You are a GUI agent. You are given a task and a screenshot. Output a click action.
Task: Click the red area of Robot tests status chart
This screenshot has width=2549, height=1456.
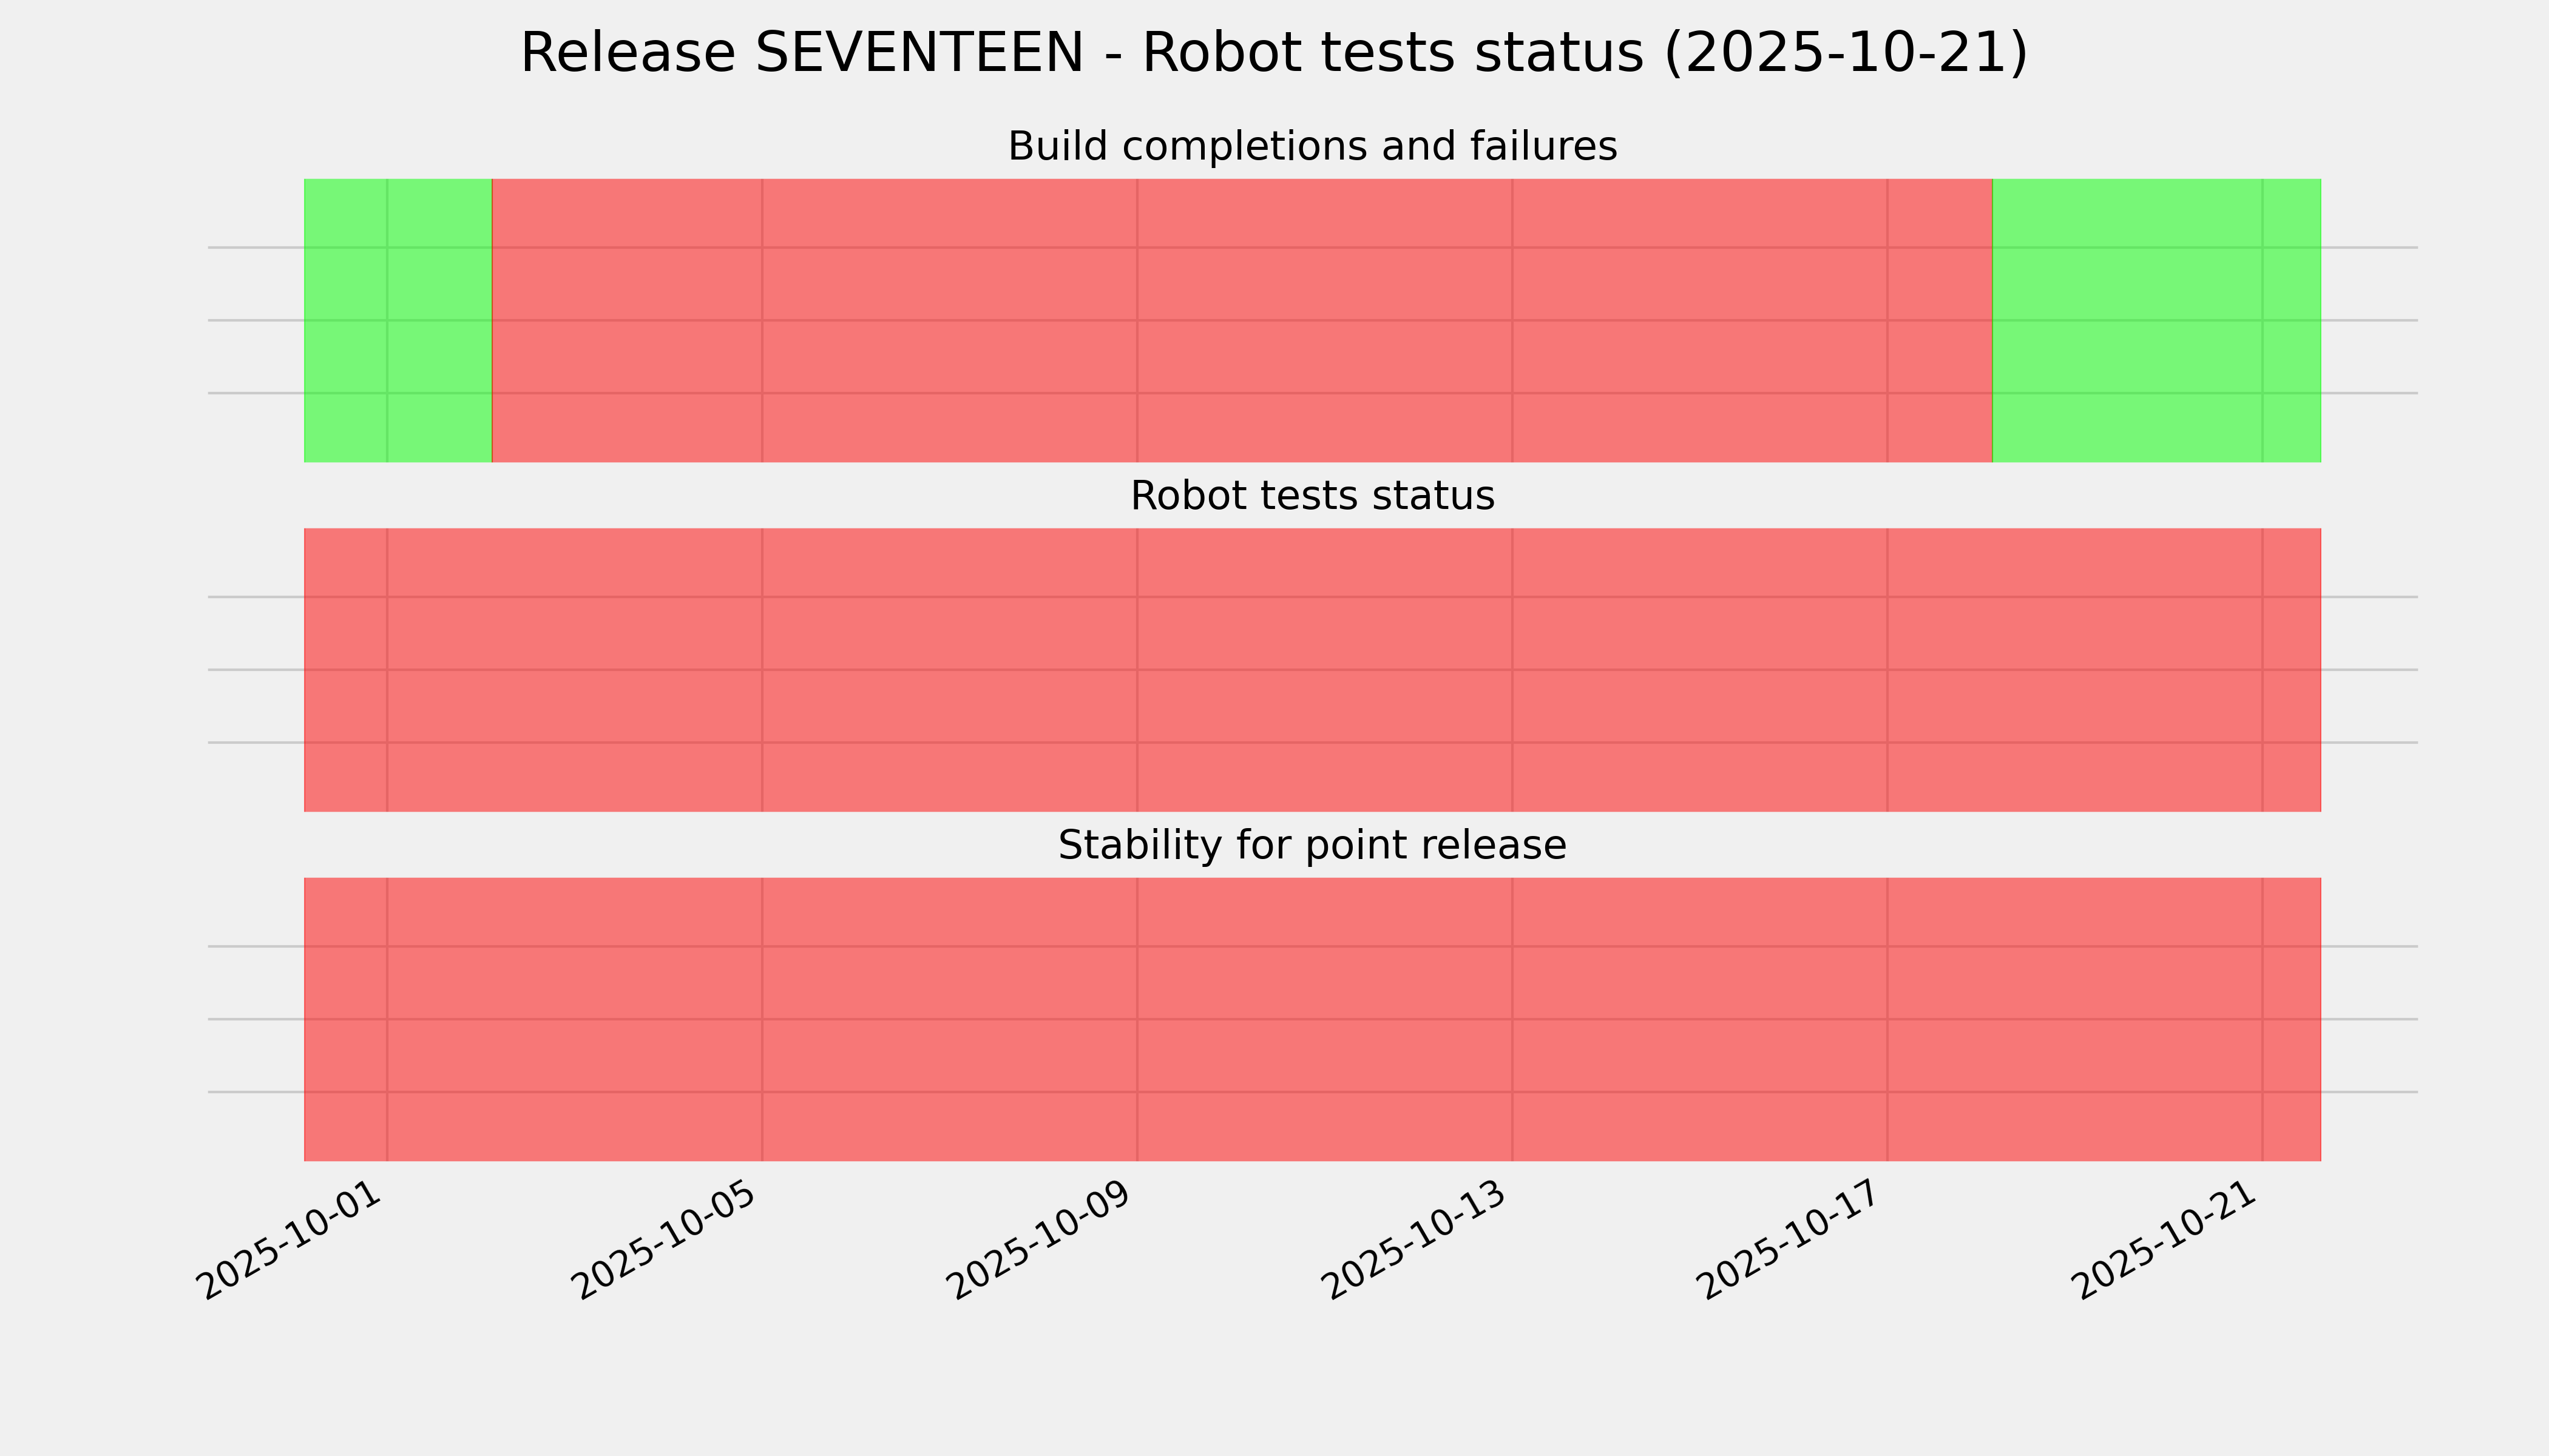pos(1312,670)
